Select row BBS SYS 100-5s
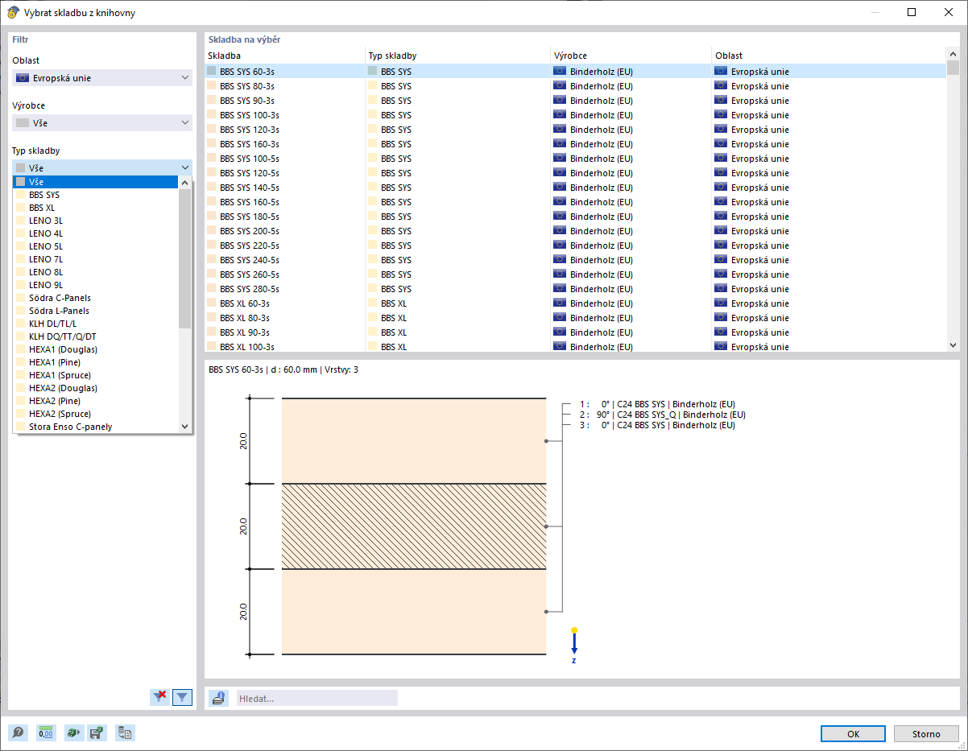Screen dimensions: 968x751 [x=575, y=159]
